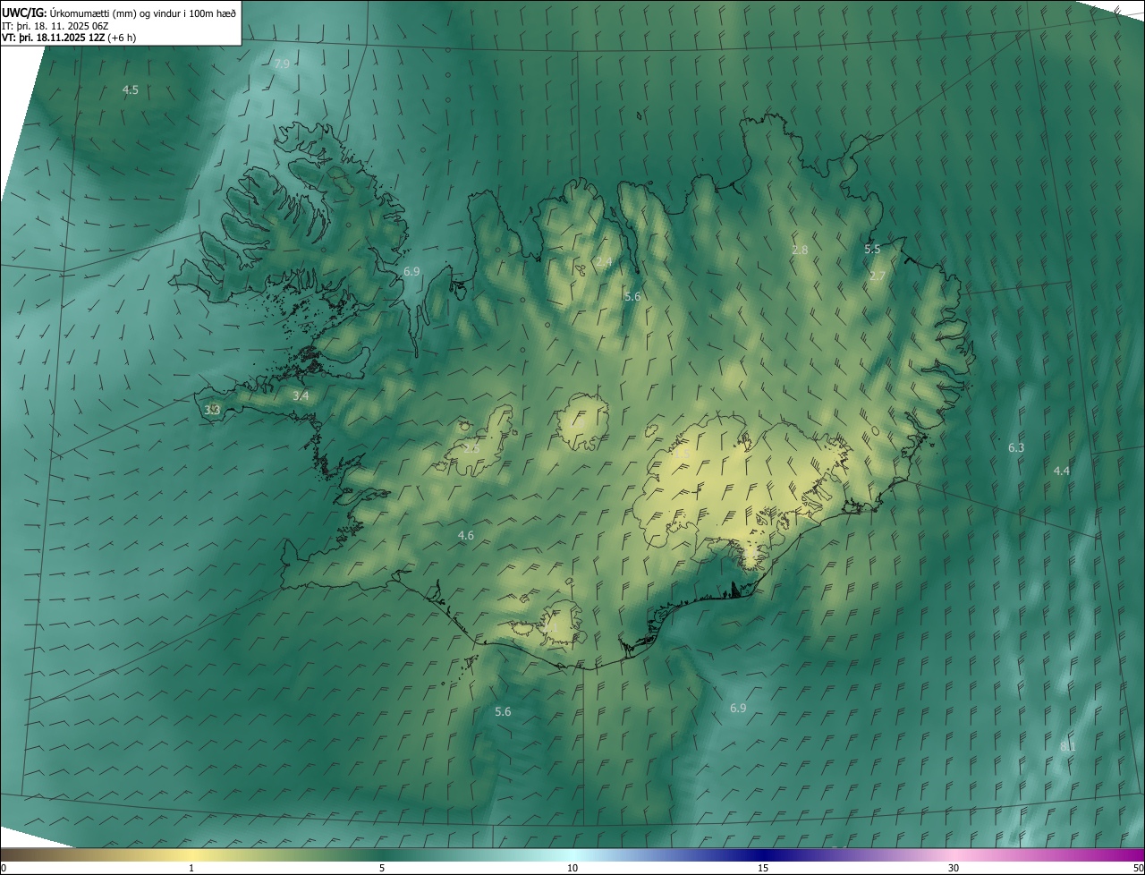Click the 5.5 value label on the map

[x=872, y=249]
